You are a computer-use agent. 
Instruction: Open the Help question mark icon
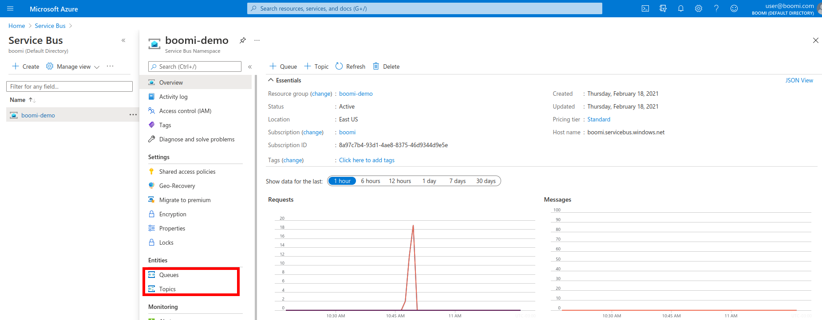(716, 8)
